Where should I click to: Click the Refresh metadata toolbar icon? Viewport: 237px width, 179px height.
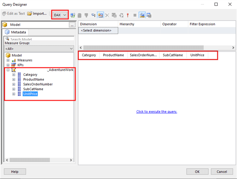point(121,15)
